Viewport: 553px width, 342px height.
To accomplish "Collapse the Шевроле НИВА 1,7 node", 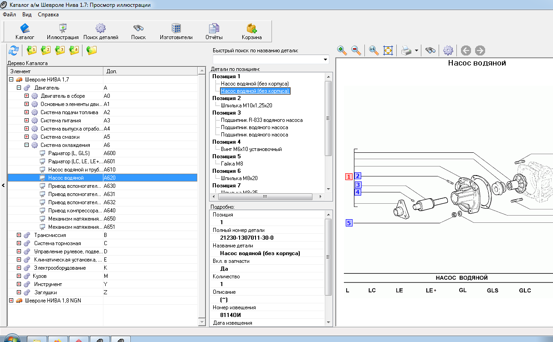I will pyautogui.click(x=11, y=80).
